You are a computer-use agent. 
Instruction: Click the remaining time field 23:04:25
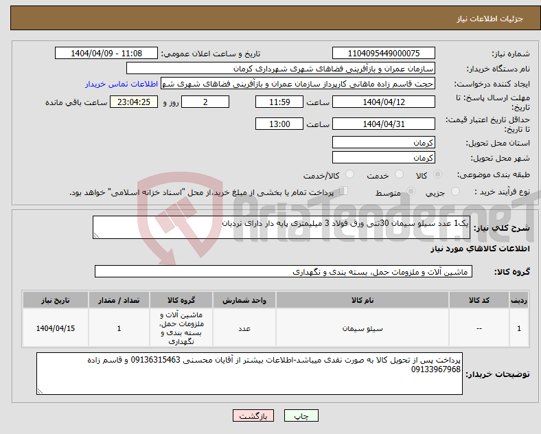click(134, 102)
